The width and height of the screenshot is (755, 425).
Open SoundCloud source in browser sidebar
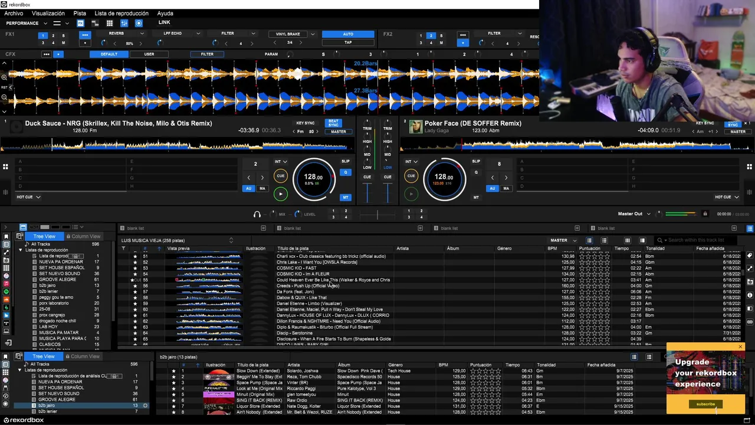pos(6,299)
